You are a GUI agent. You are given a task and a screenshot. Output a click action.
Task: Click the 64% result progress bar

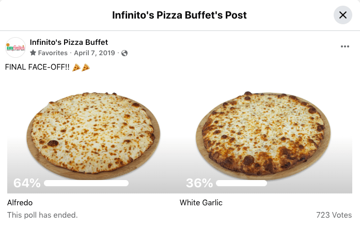[86, 183]
